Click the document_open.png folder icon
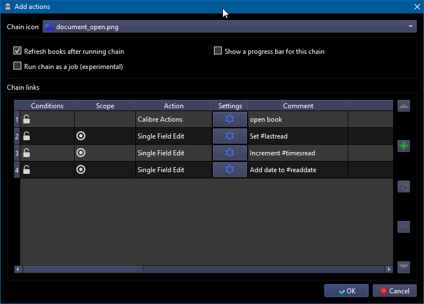This screenshot has height=304, width=424. point(50,27)
